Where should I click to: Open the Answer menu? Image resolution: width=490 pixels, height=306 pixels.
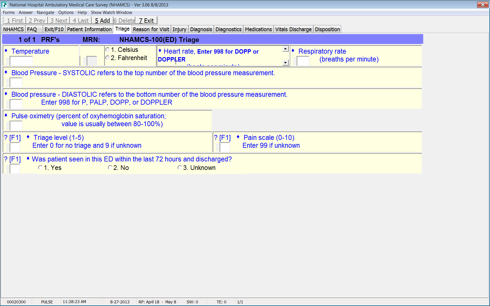[x=26, y=13]
